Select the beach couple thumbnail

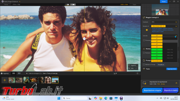[x=55, y=80]
